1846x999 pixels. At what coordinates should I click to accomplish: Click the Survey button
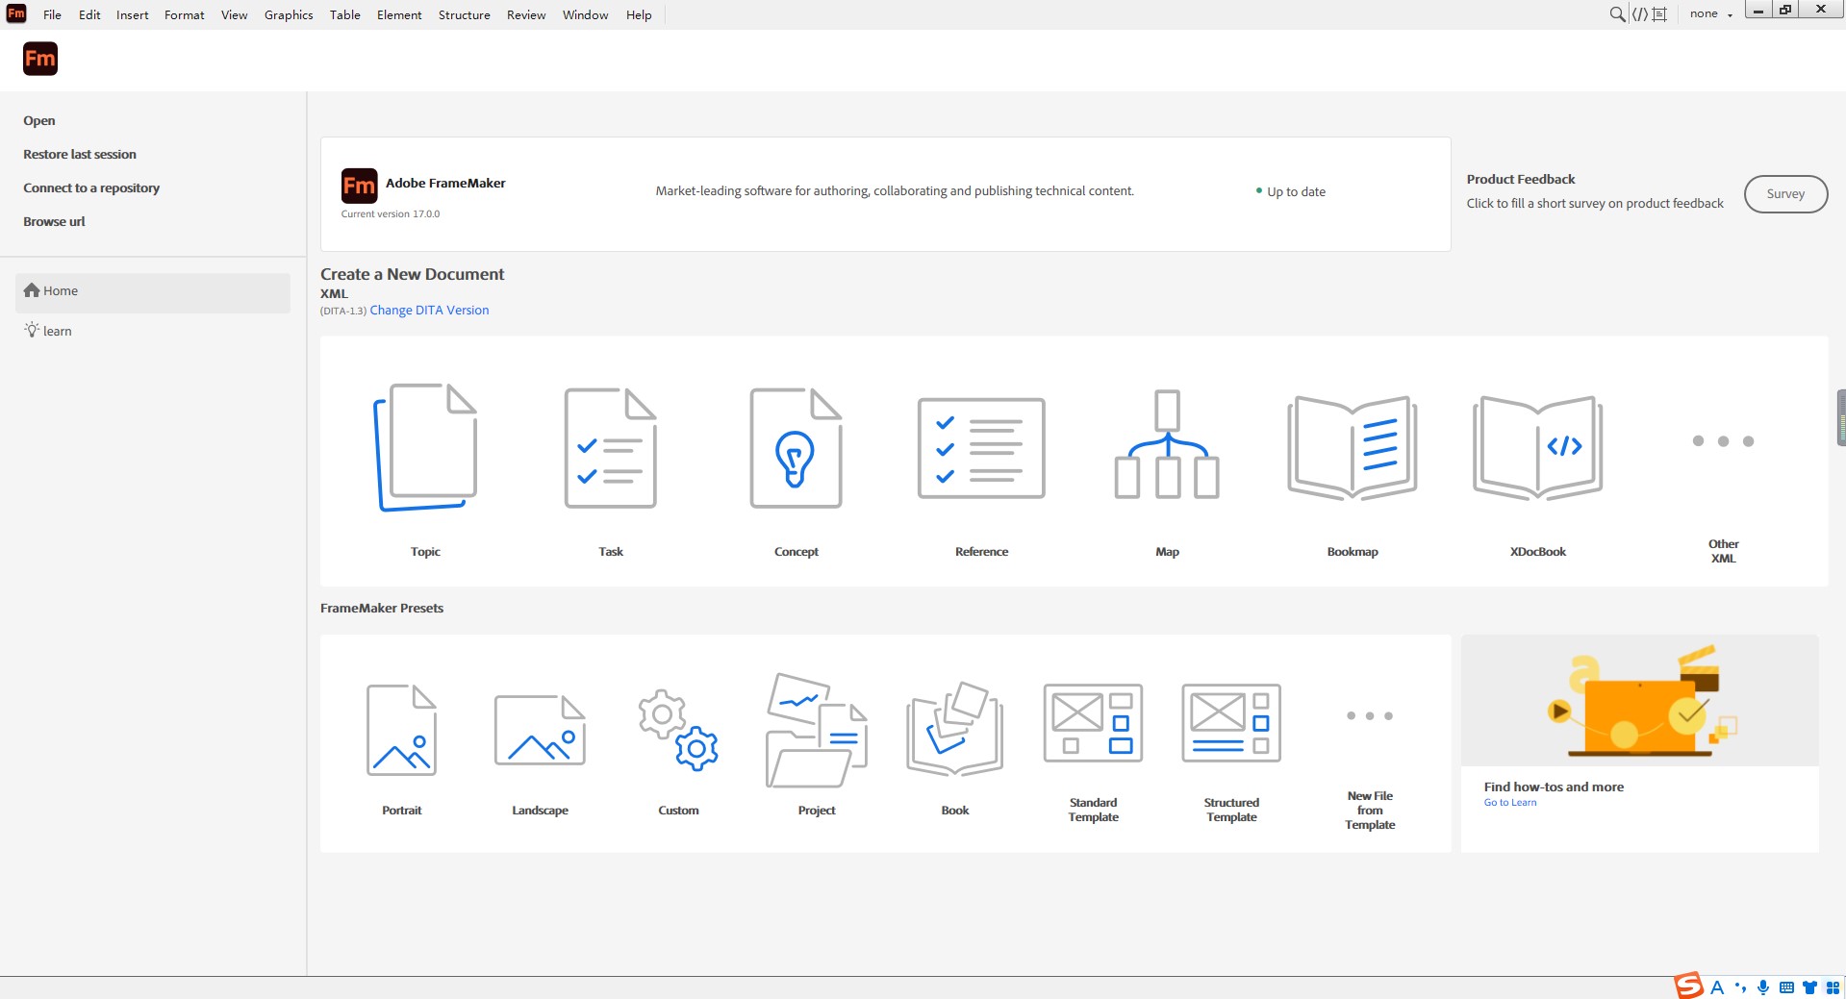pyautogui.click(x=1785, y=194)
